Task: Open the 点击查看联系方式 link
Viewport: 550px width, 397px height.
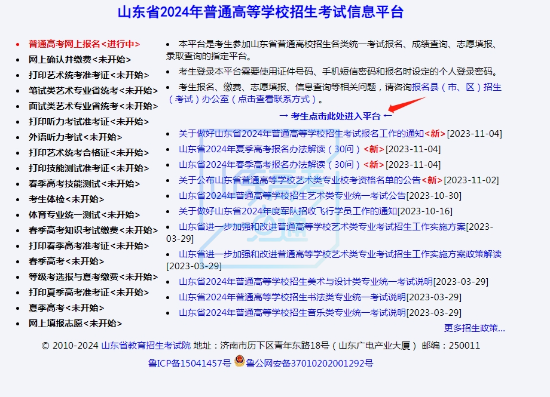Action: [273, 100]
